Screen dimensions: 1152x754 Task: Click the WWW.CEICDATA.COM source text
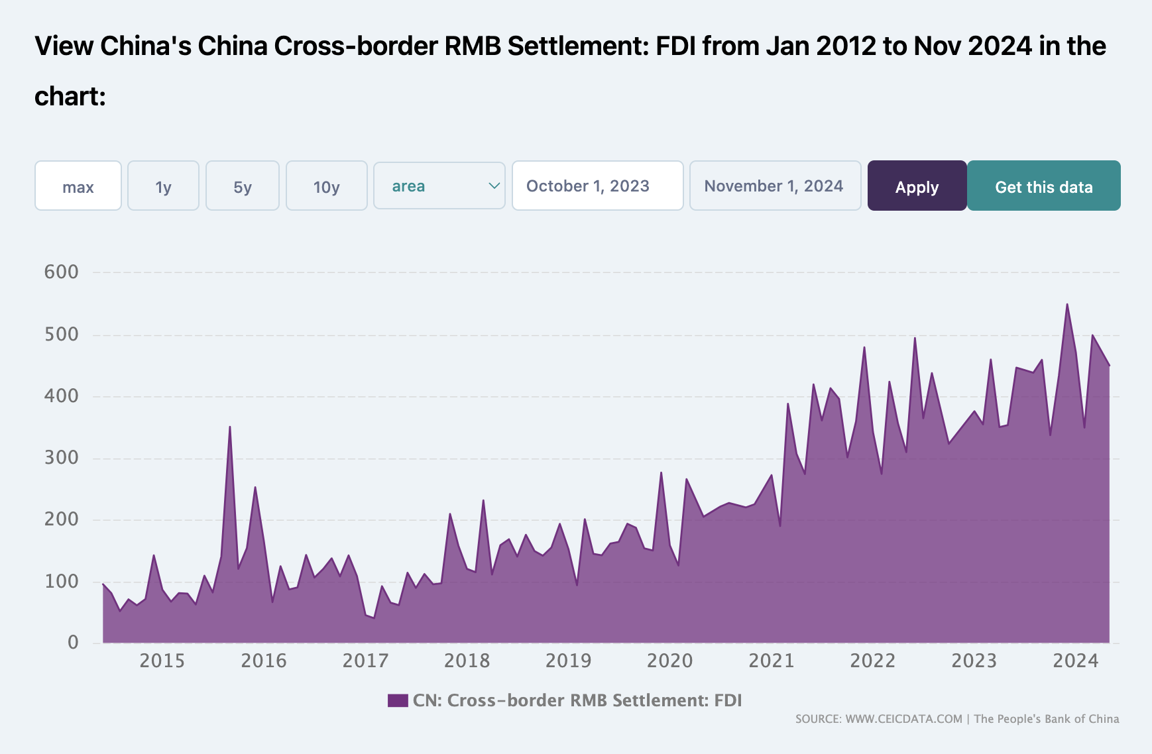pos(903,719)
